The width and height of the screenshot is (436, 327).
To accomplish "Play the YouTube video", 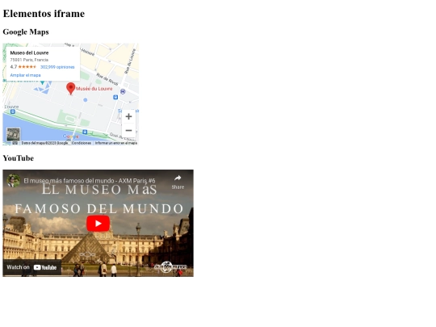I will pos(98,224).
